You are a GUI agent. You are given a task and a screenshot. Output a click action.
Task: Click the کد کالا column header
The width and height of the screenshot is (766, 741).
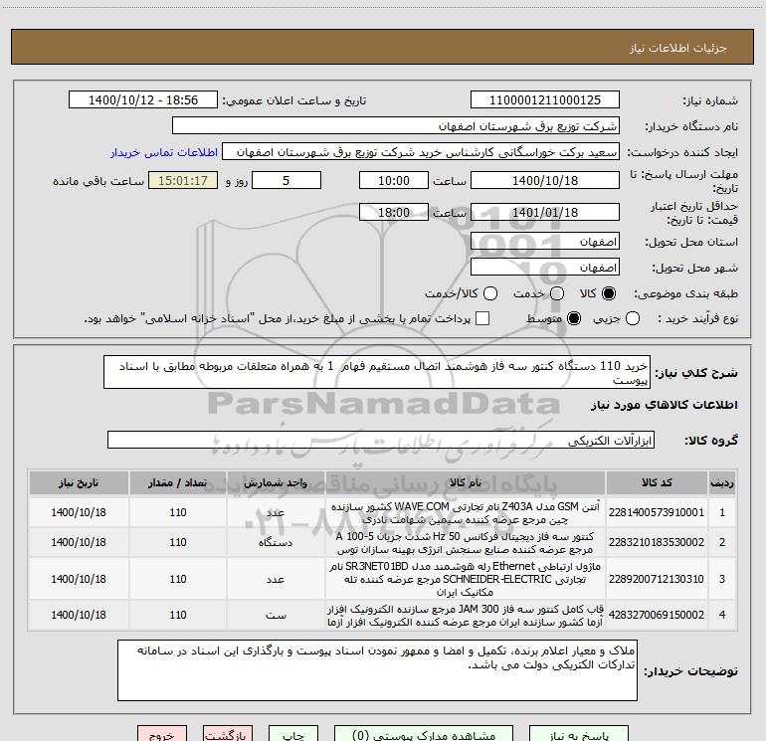coord(657,482)
